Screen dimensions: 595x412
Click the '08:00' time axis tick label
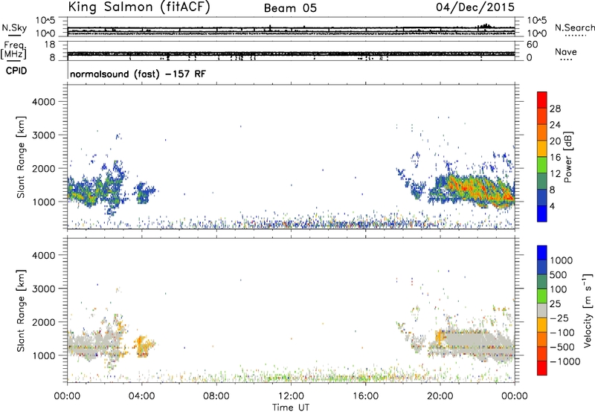(x=216, y=396)
